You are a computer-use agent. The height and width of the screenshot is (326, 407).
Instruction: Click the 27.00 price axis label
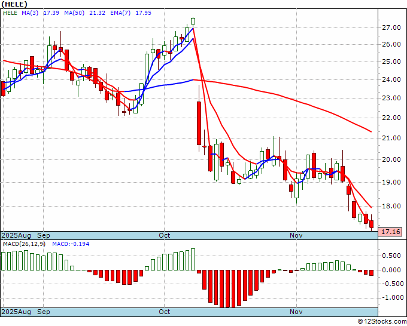coord(391,27)
